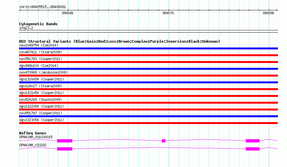The height and width of the screenshot is (167, 287).
Task: Open the dgv948n100 (Coe2014) variant bar
Action: 148,69
